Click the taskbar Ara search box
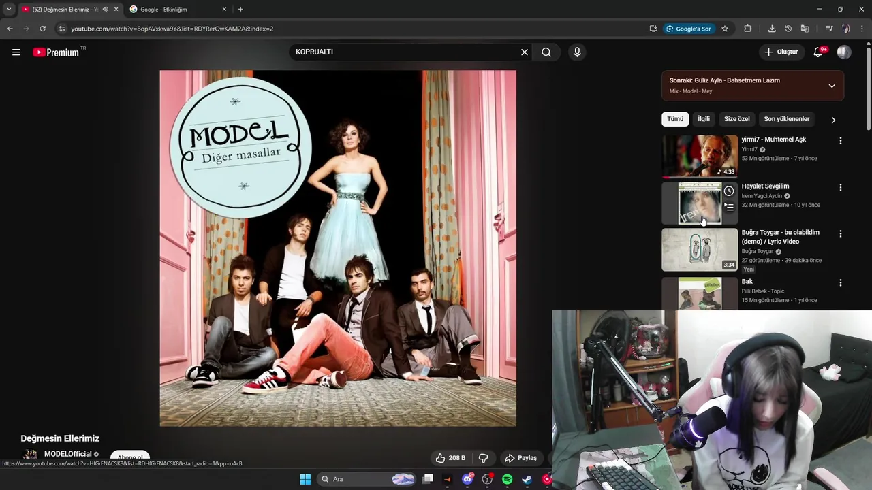This screenshot has width=872, height=490. [x=368, y=479]
